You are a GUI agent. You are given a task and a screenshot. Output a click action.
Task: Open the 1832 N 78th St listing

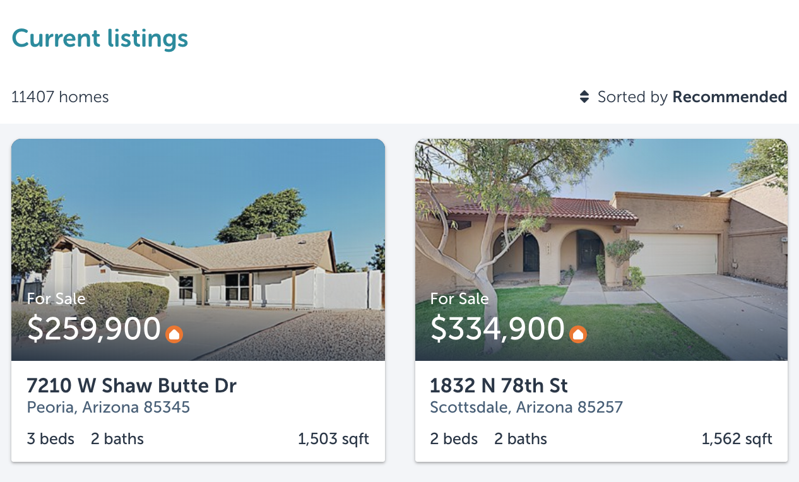pos(498,385)
